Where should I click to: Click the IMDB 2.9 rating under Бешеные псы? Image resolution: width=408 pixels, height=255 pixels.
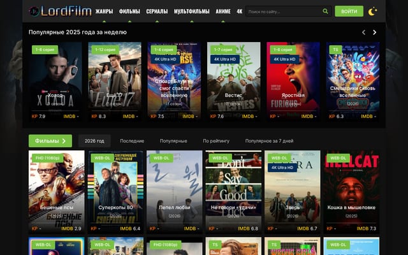[x=71, y=229]
